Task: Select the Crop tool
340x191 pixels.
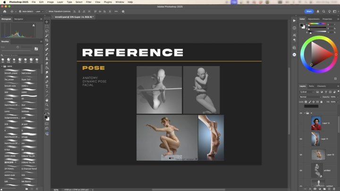Action: click(47, 40)
